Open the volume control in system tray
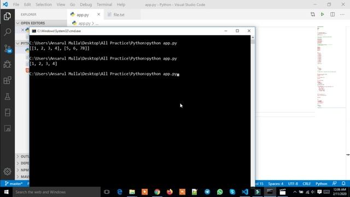350x197 pixels. (313, 192)
